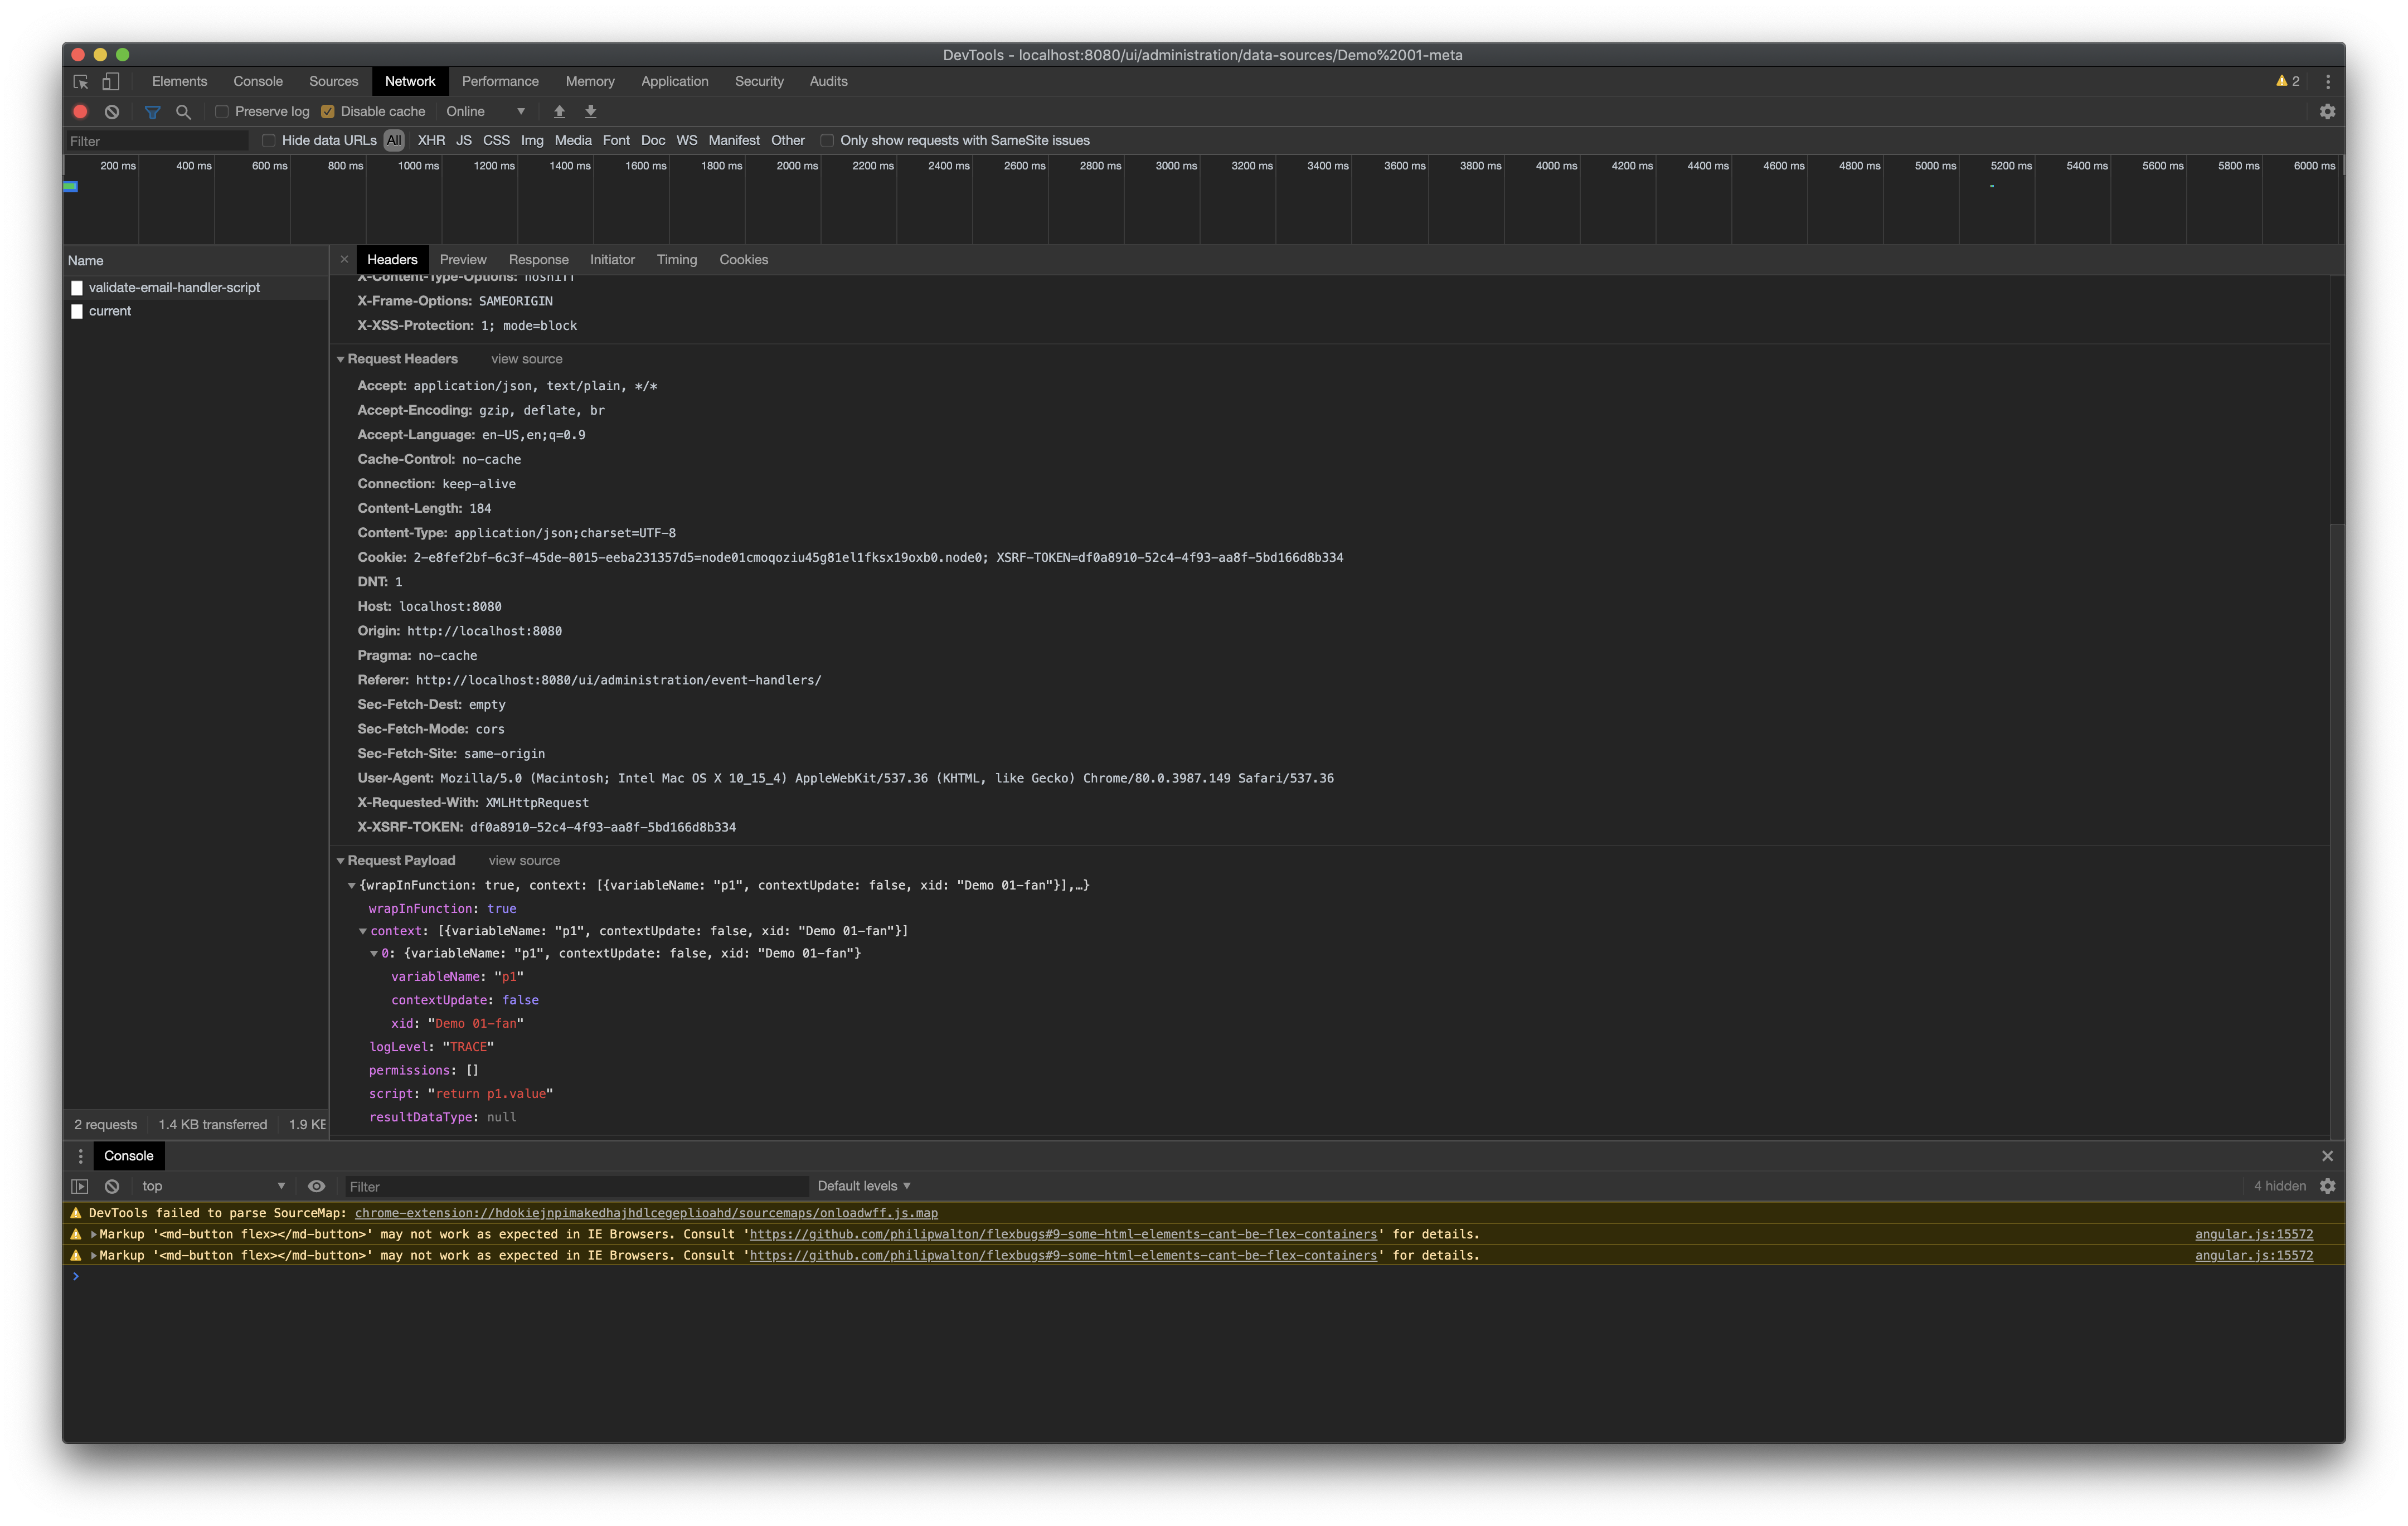Select the inspect element cursor tool

click(80, 81)
